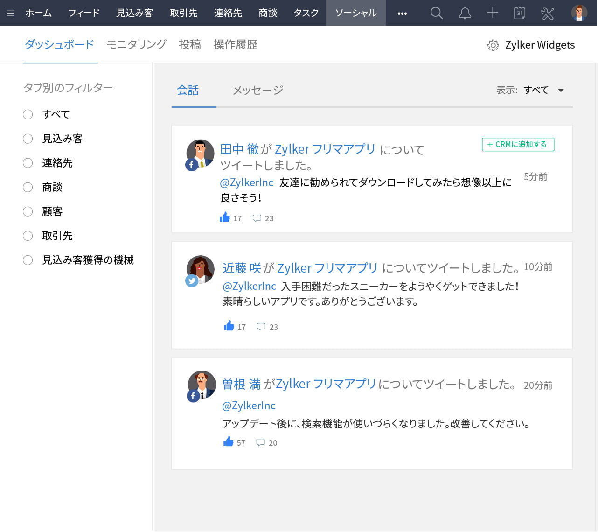The height and width of the screenshot is (532, 598).
Task: Select the すべて filter radio button
Action: (28, 114)
